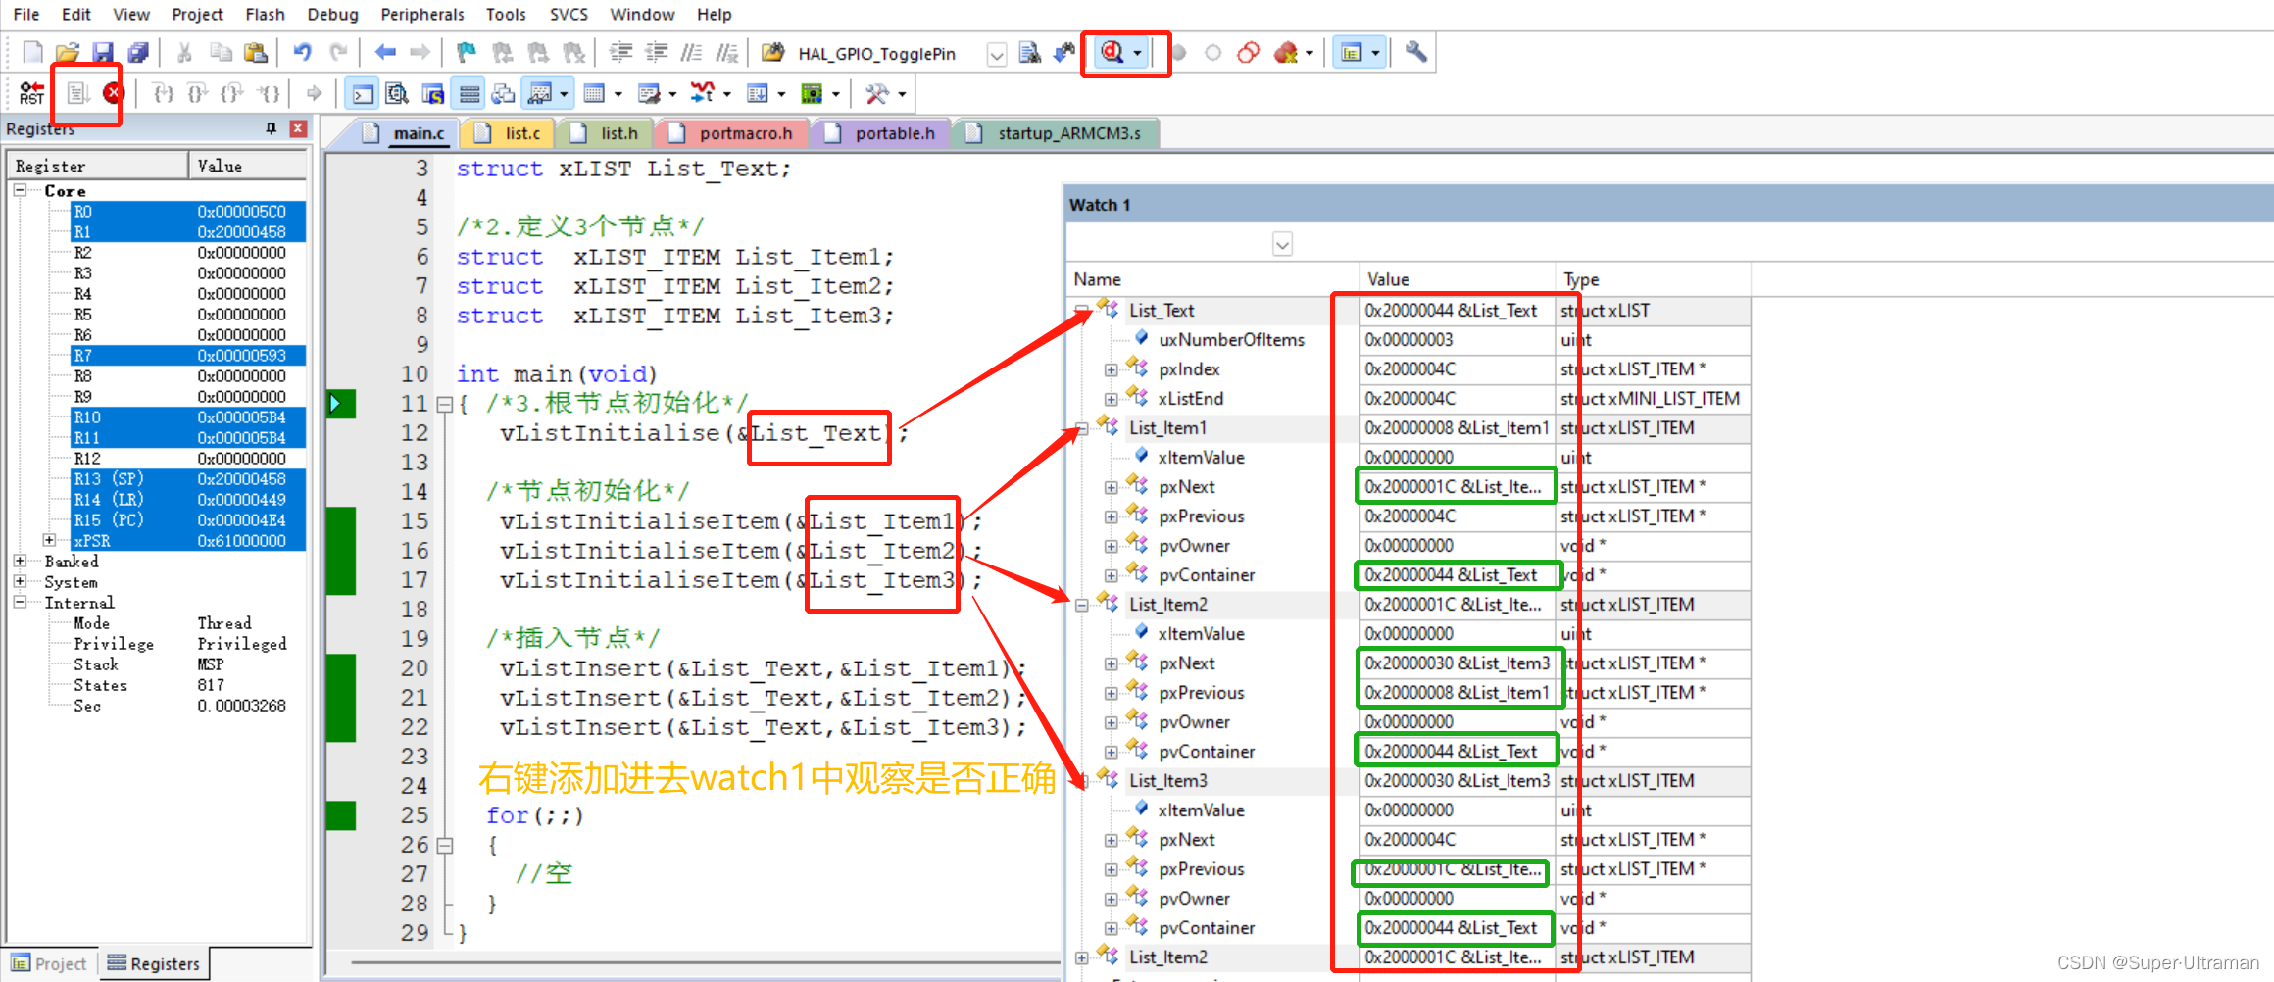This screenshot has height=982, width=2274.
Task: Click Step one line icon
Action: point(163,94)
